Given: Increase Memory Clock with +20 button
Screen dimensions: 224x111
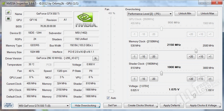Looking at the screenshot, I should pyautogui.click(x=191, y=57).
